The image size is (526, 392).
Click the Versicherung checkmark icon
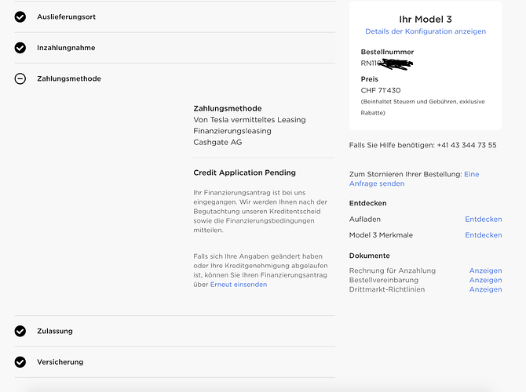tap(20, 362)
